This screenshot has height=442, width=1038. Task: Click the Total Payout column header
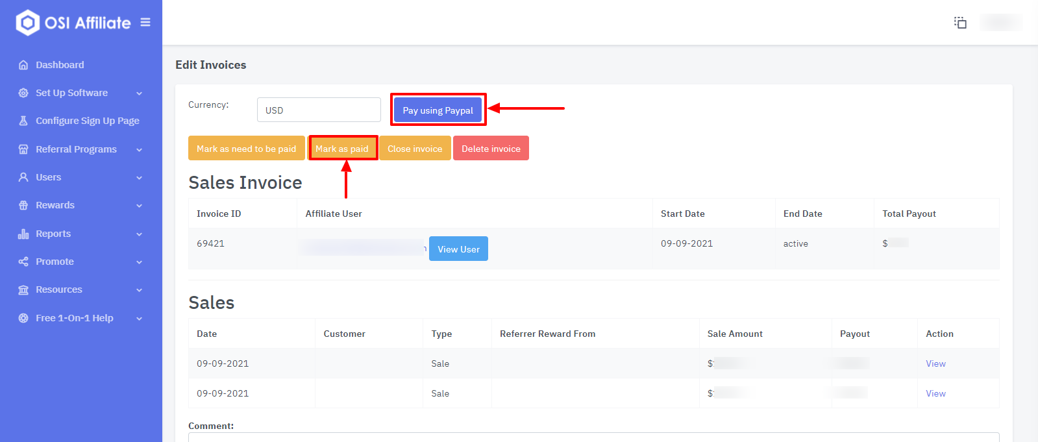coord(909,214)
